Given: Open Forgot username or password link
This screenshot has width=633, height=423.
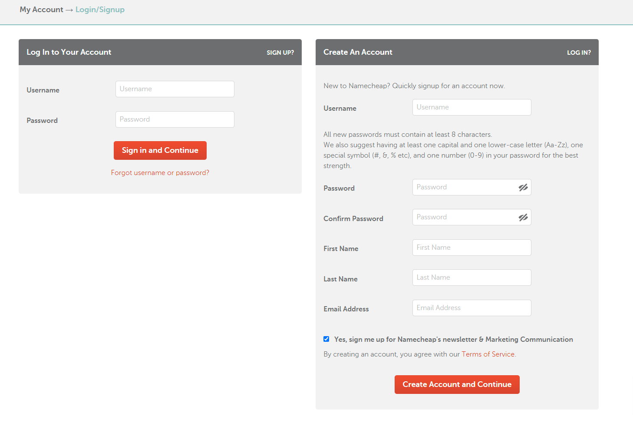Looking at the screenshot, I should click(x=160, y=172).
